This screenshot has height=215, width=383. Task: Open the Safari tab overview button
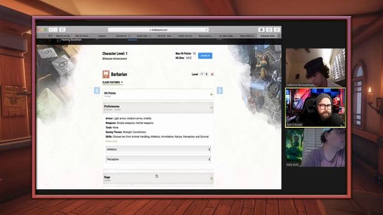coord(276,30)
